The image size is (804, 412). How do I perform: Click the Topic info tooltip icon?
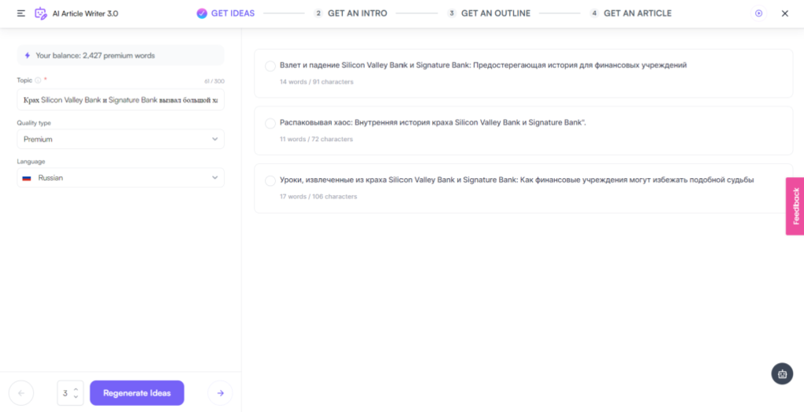pos(38,80)
